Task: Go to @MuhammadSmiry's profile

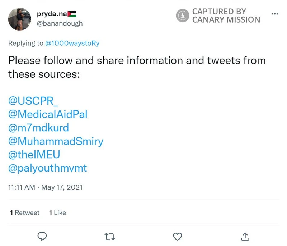Action: pos(56,141)
